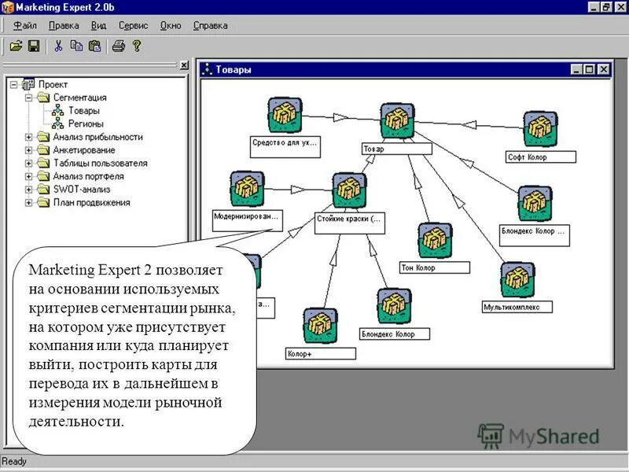Click the Товары window title icon
Viewport: 629px width, 472px height.
tap(207, 69)
